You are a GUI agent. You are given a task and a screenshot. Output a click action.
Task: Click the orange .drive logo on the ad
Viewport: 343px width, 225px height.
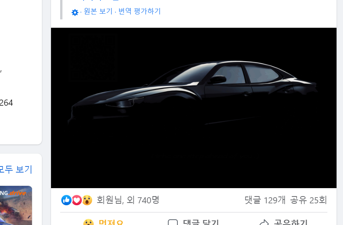[18, 193]
